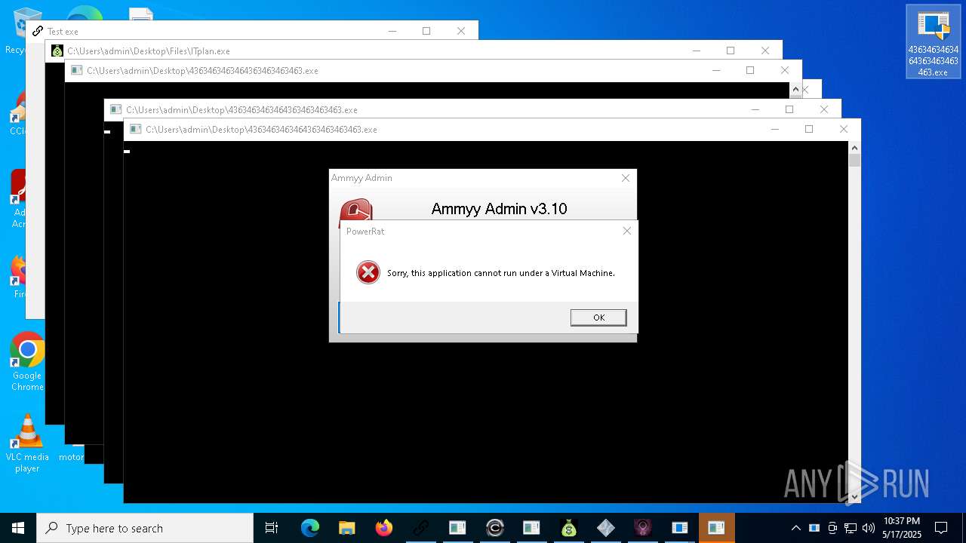Viewport: 966px width, 543px height.
Task: Select the Virtual Machine error message text
Action: (x=501, y=273)
